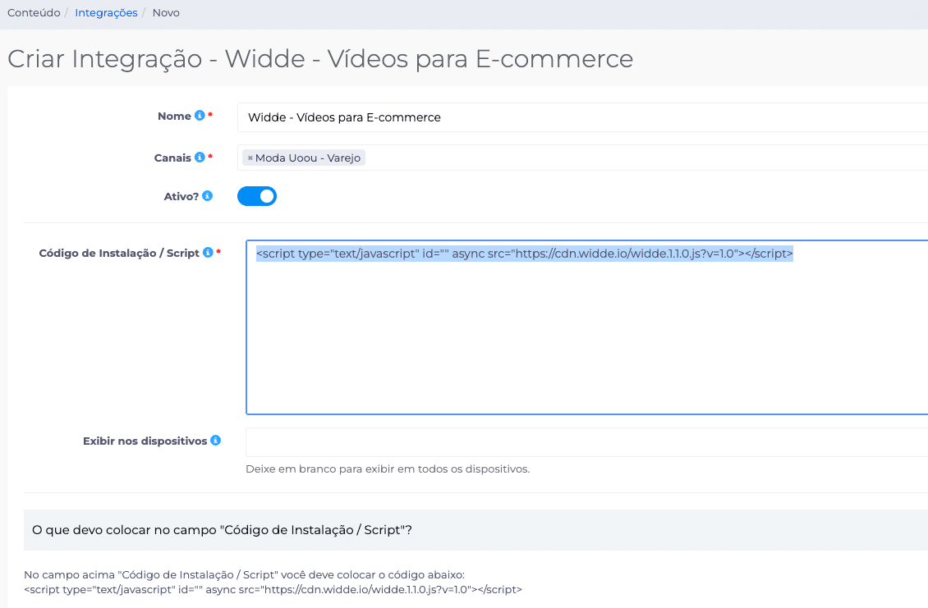Click inside the Código de Instalação script textarea
The width and height of the screenshot is (928, 608).
587,327
